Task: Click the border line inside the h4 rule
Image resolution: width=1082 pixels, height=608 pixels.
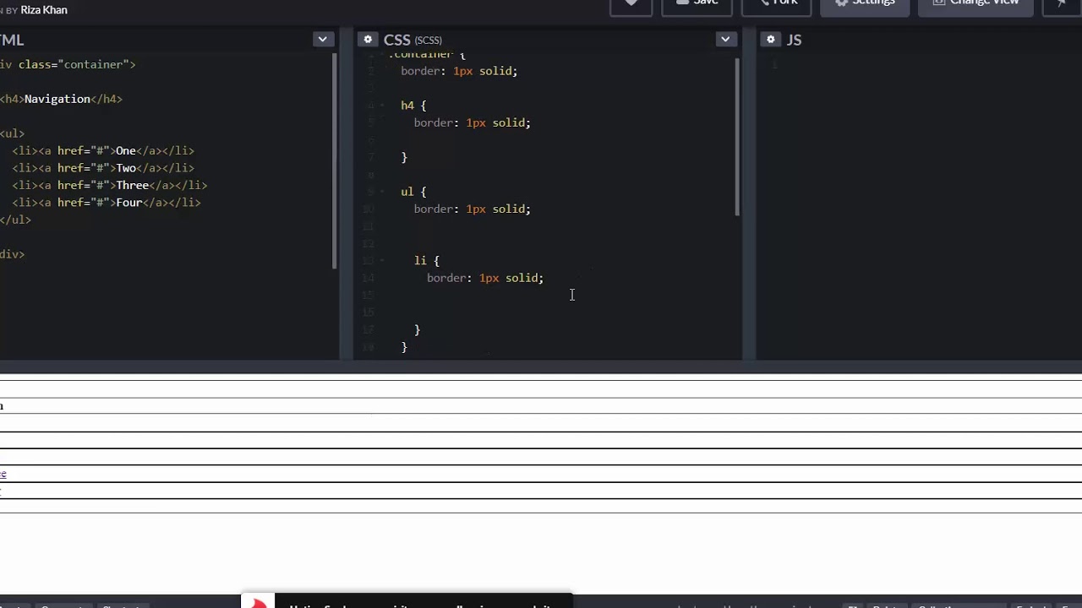Action: [473, 122]
